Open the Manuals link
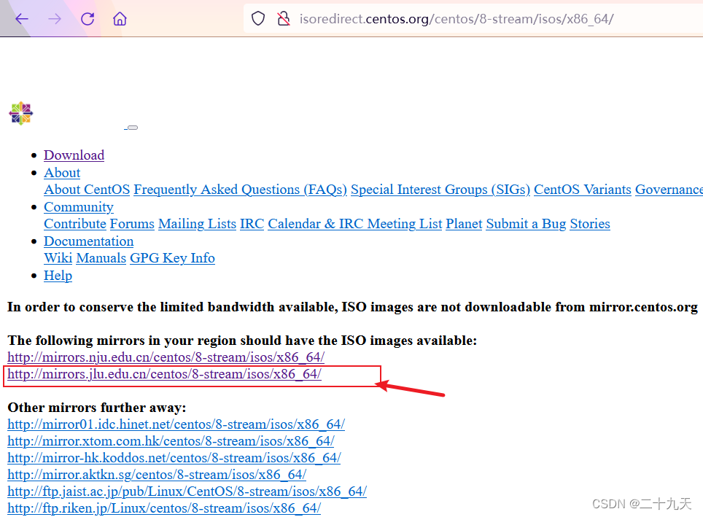Image resolution: width=703 pixels, height=517 pixels. pos(101,258)
